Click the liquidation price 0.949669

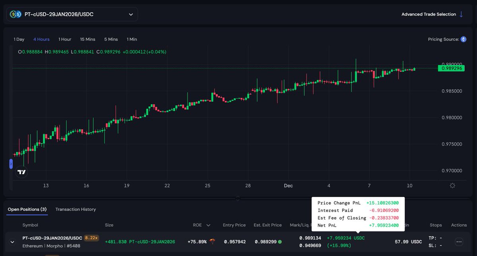310,246
